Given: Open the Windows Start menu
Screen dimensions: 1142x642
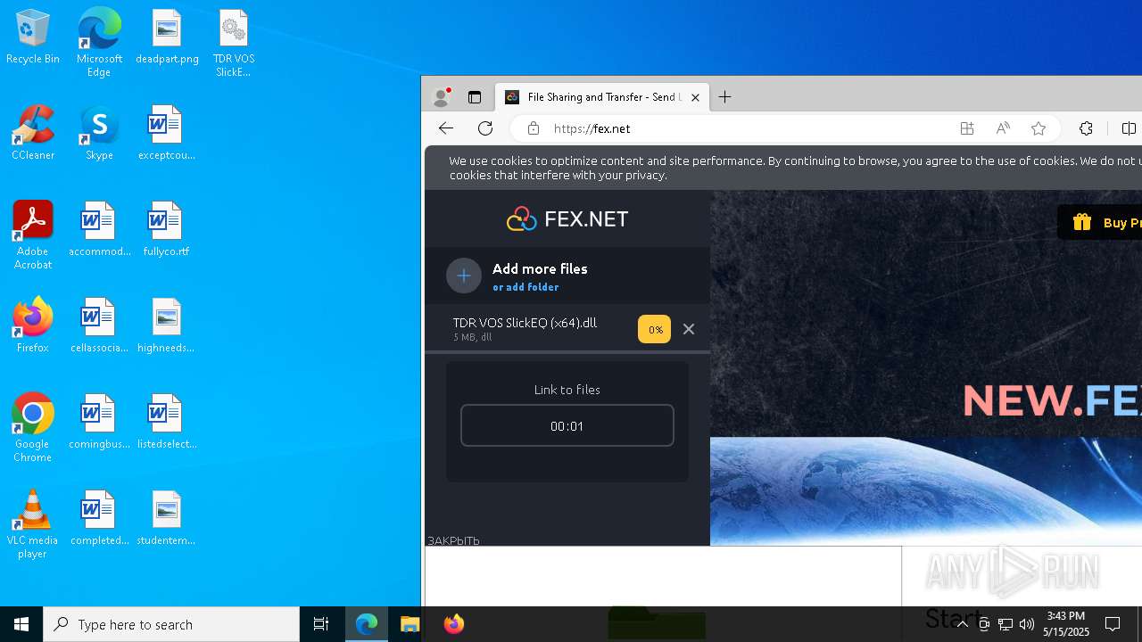Looking at the screenshot, I should [x=21, y=624].
